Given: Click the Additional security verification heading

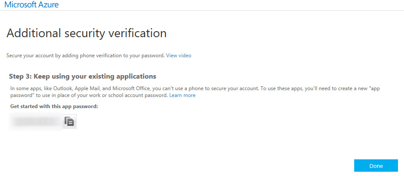Looking at the screenshot, I should point(86,34).
